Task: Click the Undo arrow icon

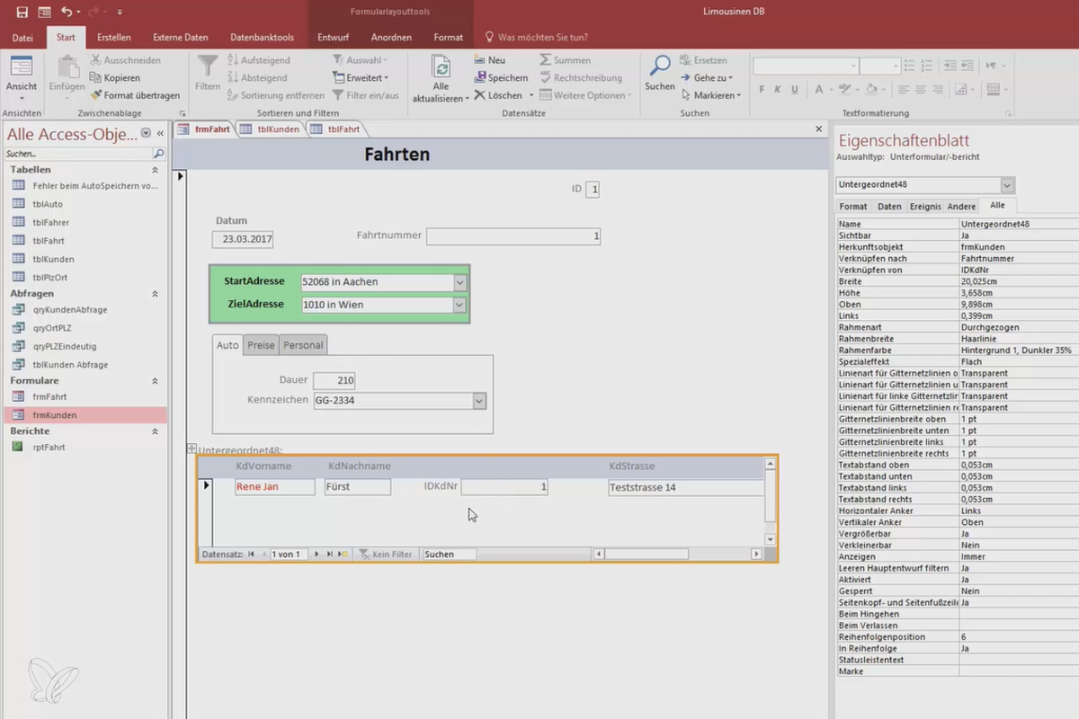Action: [66, 12]
